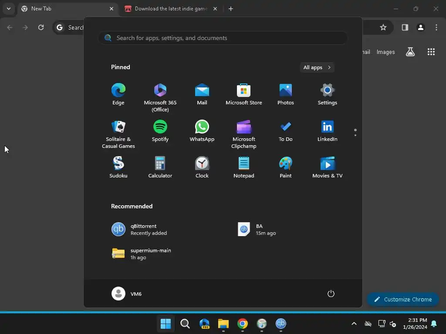The image size is (446, 334).
Task: Switch to the New Tab tab
Action: pyautogui.click(x=68, y=9)
